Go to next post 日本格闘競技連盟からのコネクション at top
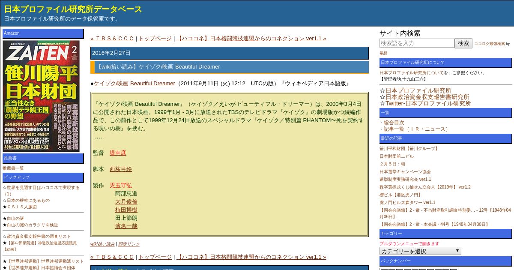Image resolution: width=514 pixels, height=270 pixels. point(251,39)
